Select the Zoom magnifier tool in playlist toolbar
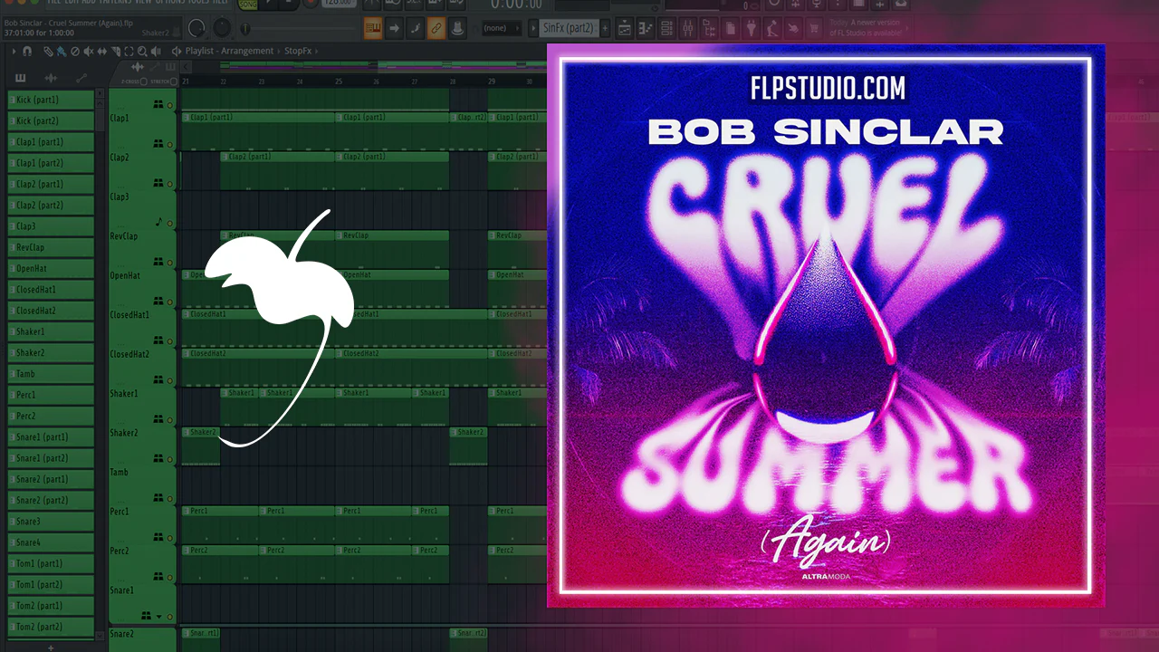1159x652 pixels. coord(142,52)
